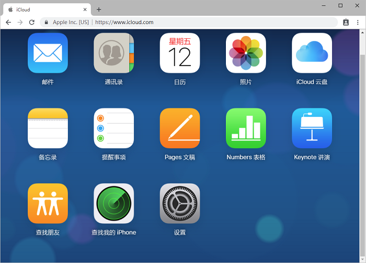Viewport: 366px width, 263px height.
Task: Open the iCloud Drive (iCloud 云盘) icon
Action: point(312,53)
